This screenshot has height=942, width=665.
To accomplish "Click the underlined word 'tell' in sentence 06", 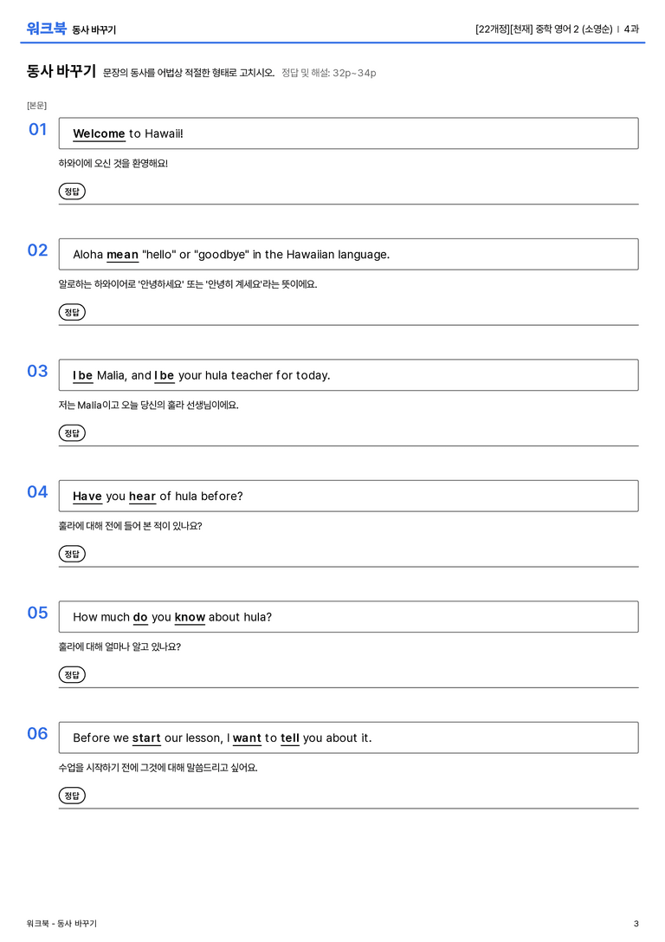I will 290,737.
